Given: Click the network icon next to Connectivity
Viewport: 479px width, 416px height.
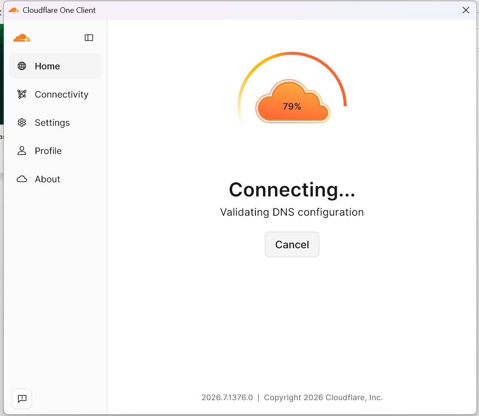Looking at the screenshot, I should 22,94.
